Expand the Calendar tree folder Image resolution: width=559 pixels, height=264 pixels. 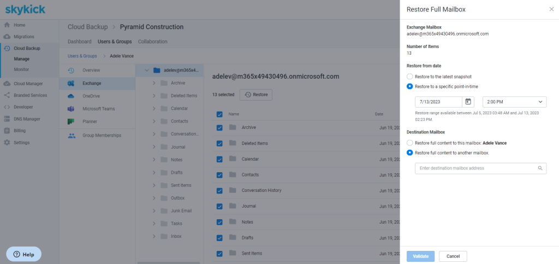[154, 108]
